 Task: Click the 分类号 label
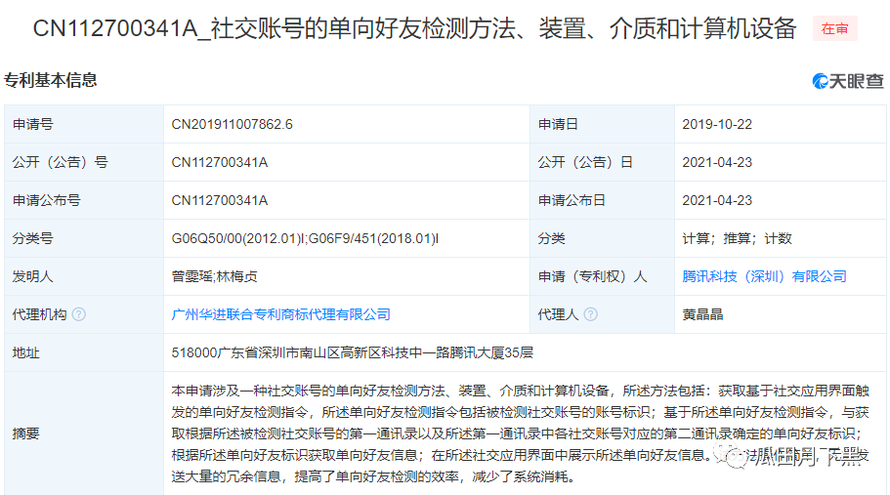33,238
